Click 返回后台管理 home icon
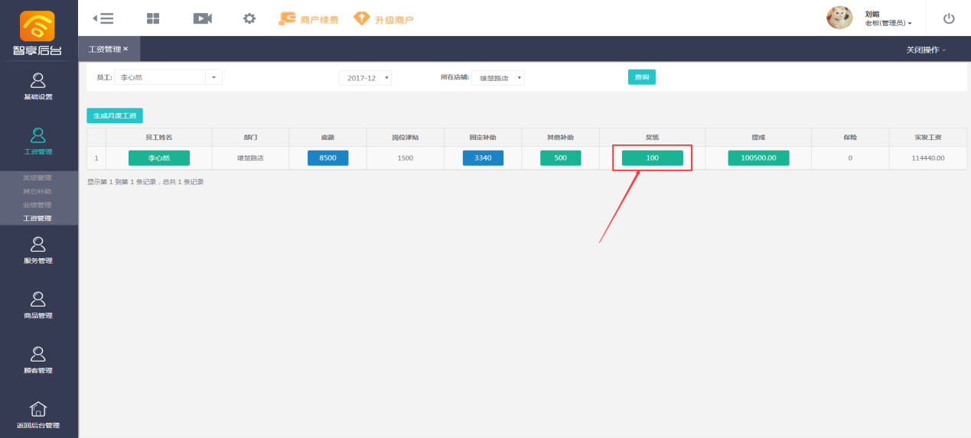The height and width of the screenshot is (438, 971). point(38,415)
